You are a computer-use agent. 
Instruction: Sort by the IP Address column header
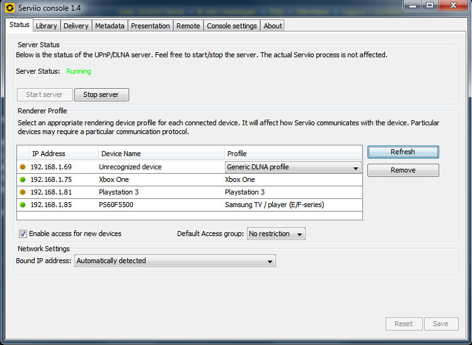point(63,154)
